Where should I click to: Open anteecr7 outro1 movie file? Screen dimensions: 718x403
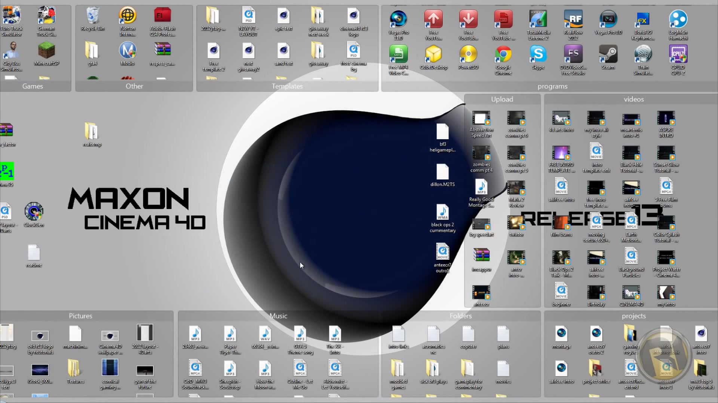tap(442, 258)
